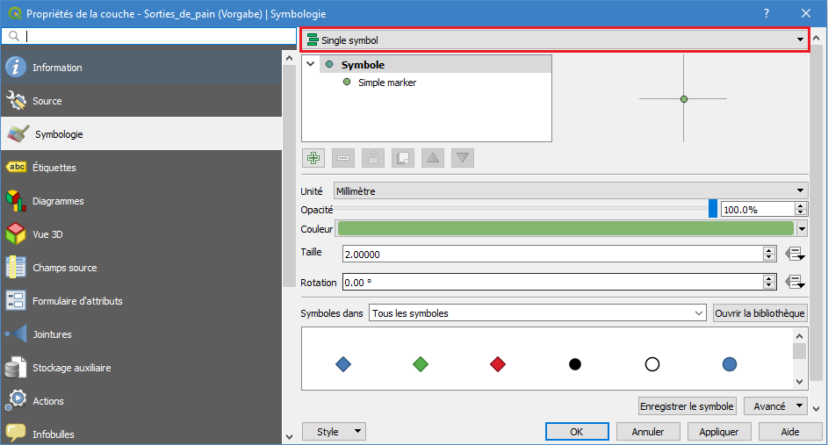Screen dimensions: 828x445
Task: Click the green Couleur swatch
Action: (x=565, y=228)
